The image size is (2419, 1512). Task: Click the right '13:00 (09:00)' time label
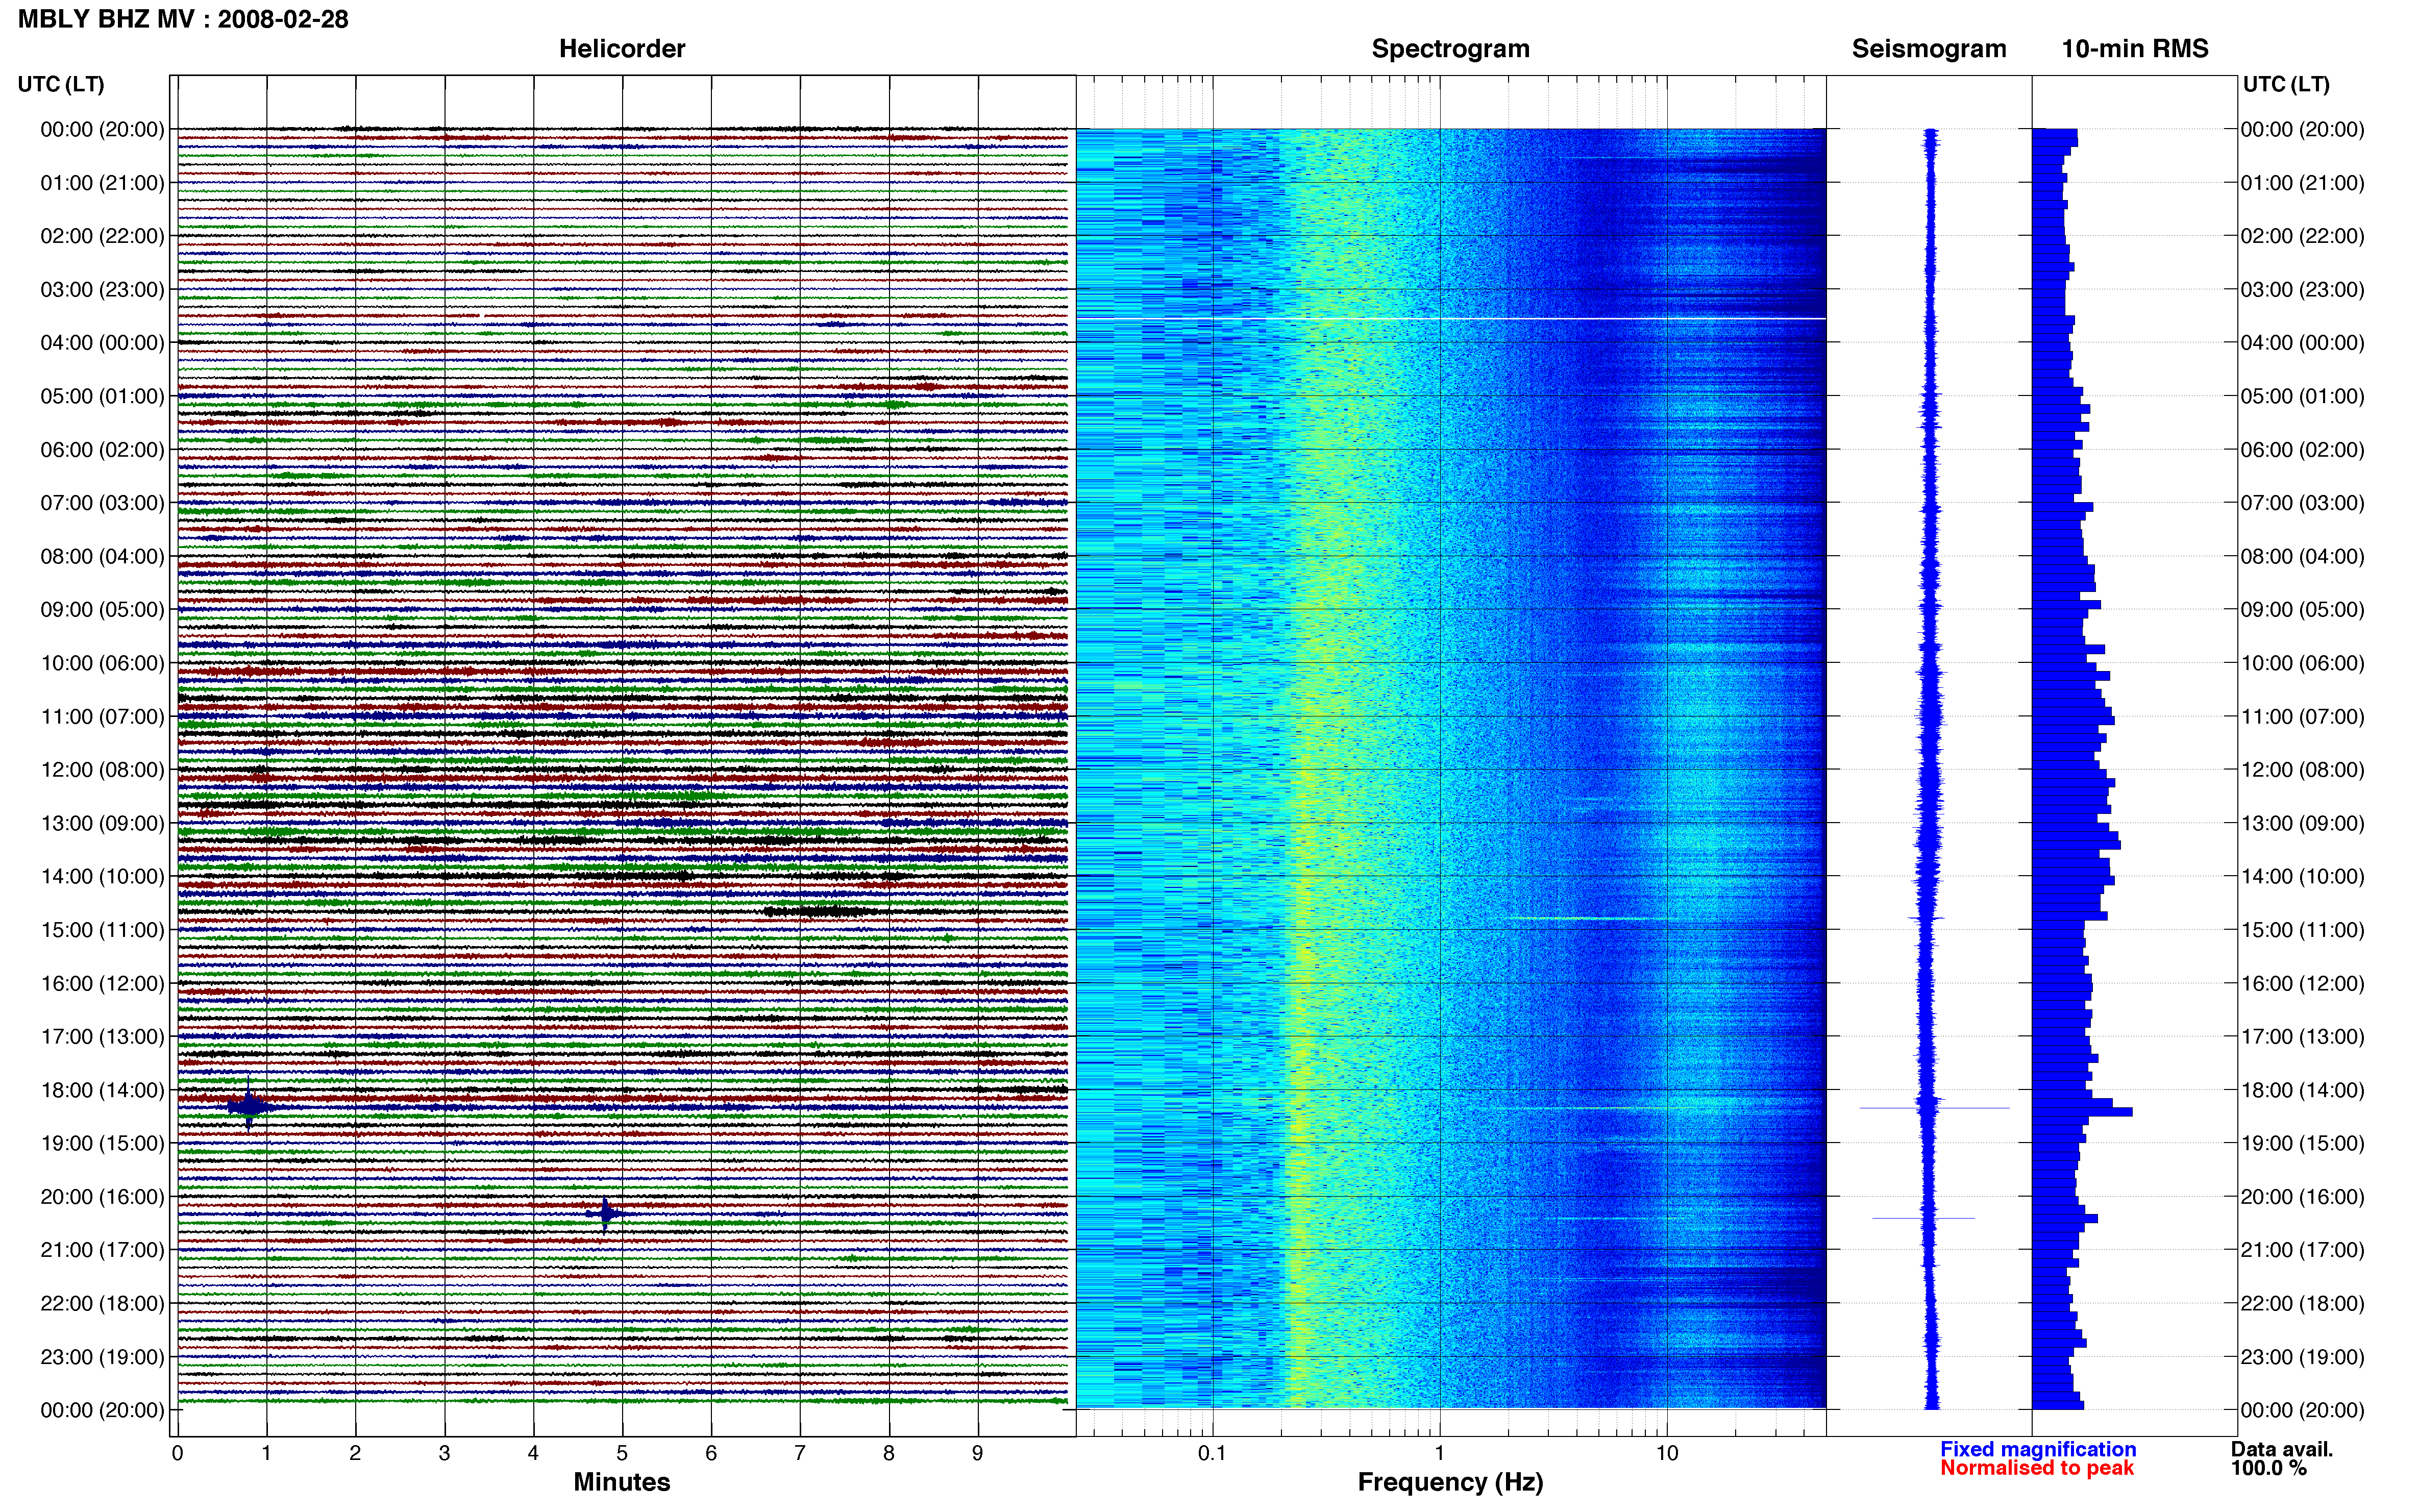pyautogui.click(x=2302, y=823)
